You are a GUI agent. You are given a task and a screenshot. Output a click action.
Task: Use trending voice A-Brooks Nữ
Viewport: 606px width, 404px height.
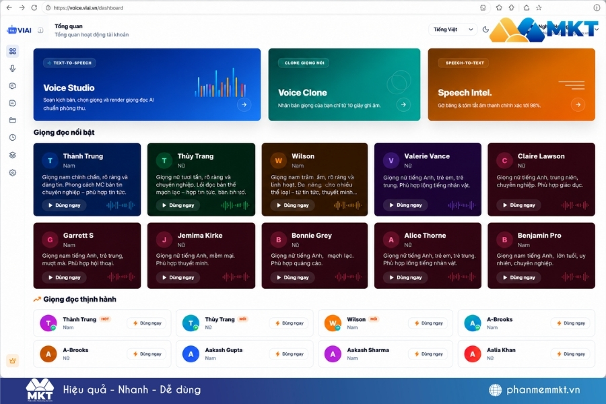(x=147, y=353)
